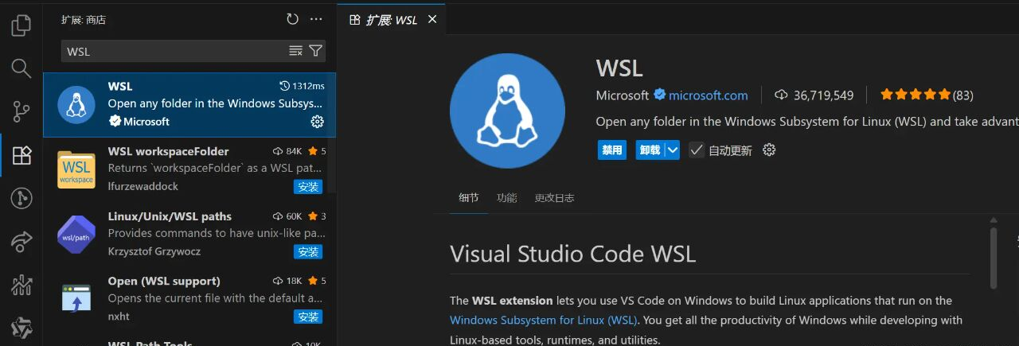Install the Linux/Unix/WSL paths extension

coord(307,251)
